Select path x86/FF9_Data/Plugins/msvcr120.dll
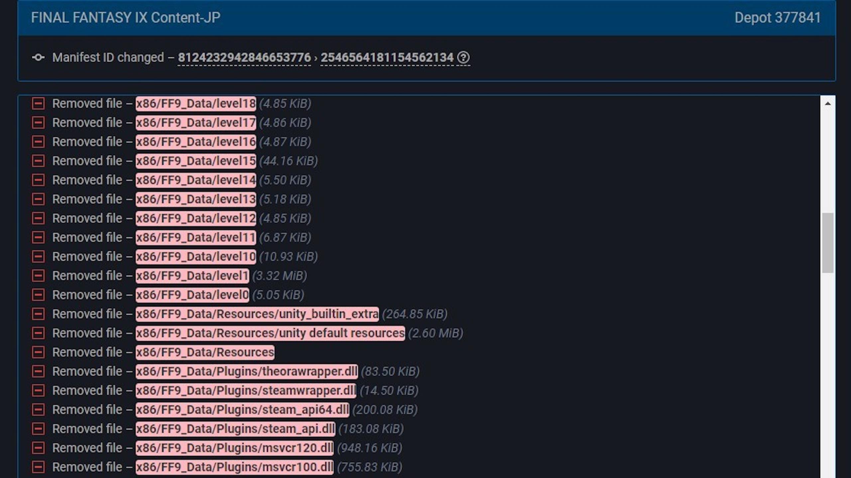The height and width of the screenshot is (478, 851). (x=235, y=448)
